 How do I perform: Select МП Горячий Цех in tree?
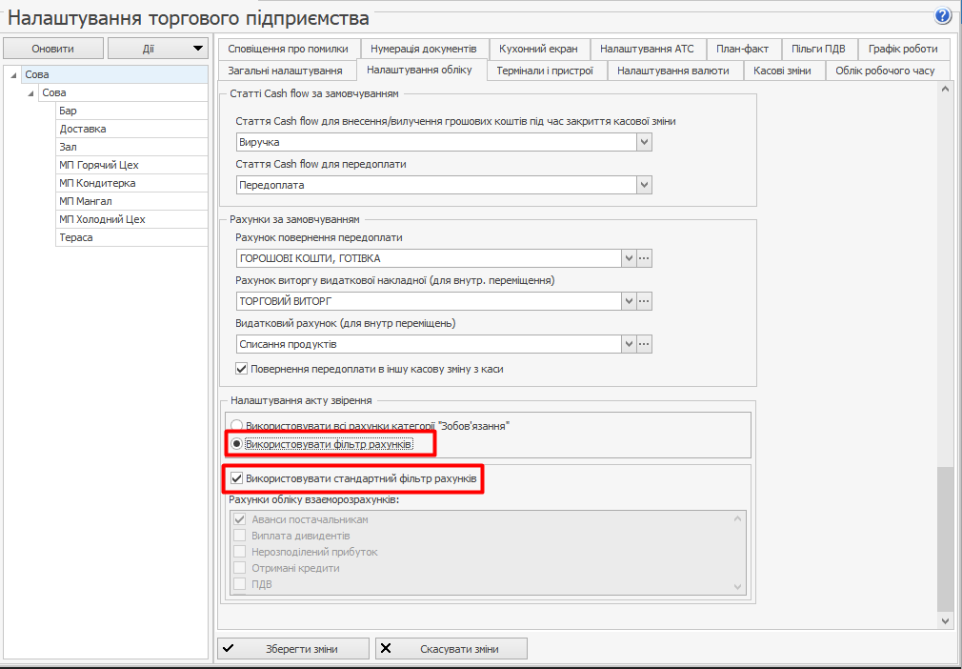tap(99, 165)
